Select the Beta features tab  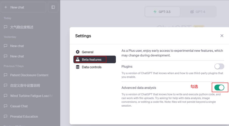pos(95,59)
